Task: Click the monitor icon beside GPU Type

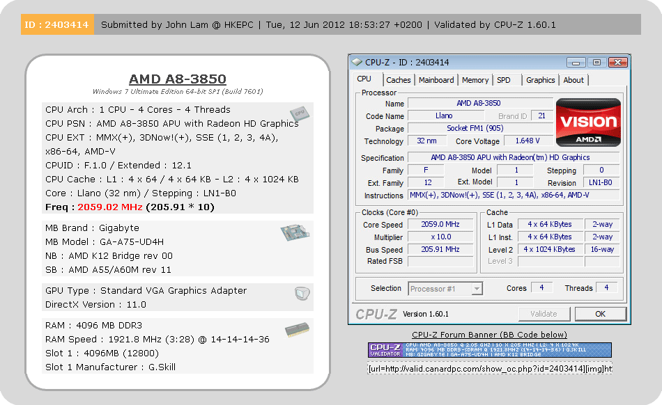Action: pyautogui.click(x=302, y=293)
